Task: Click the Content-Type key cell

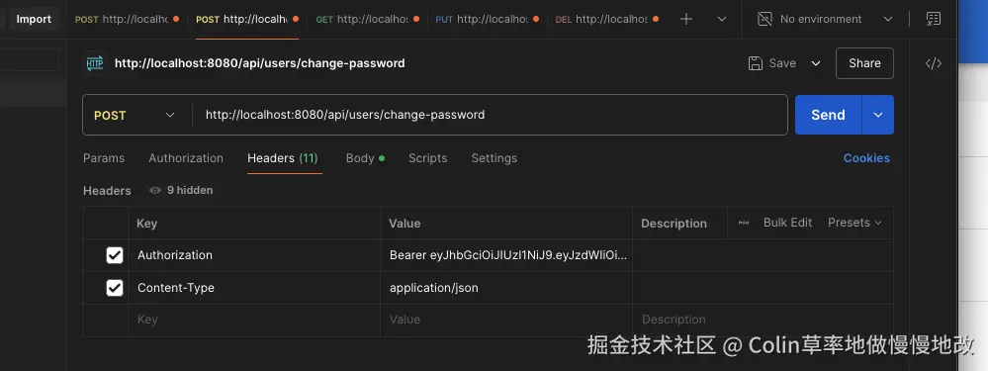Action: coord(254,288)
